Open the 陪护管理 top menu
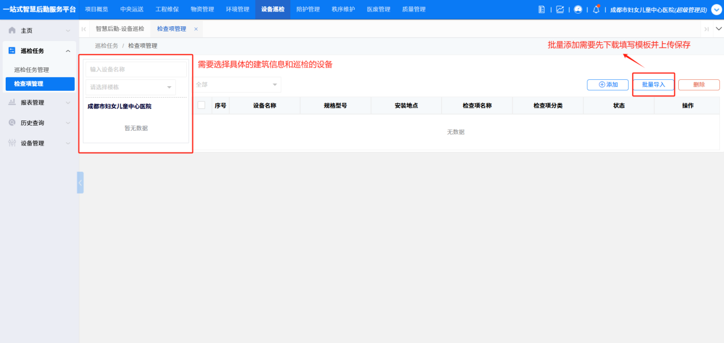 point(308,10)
